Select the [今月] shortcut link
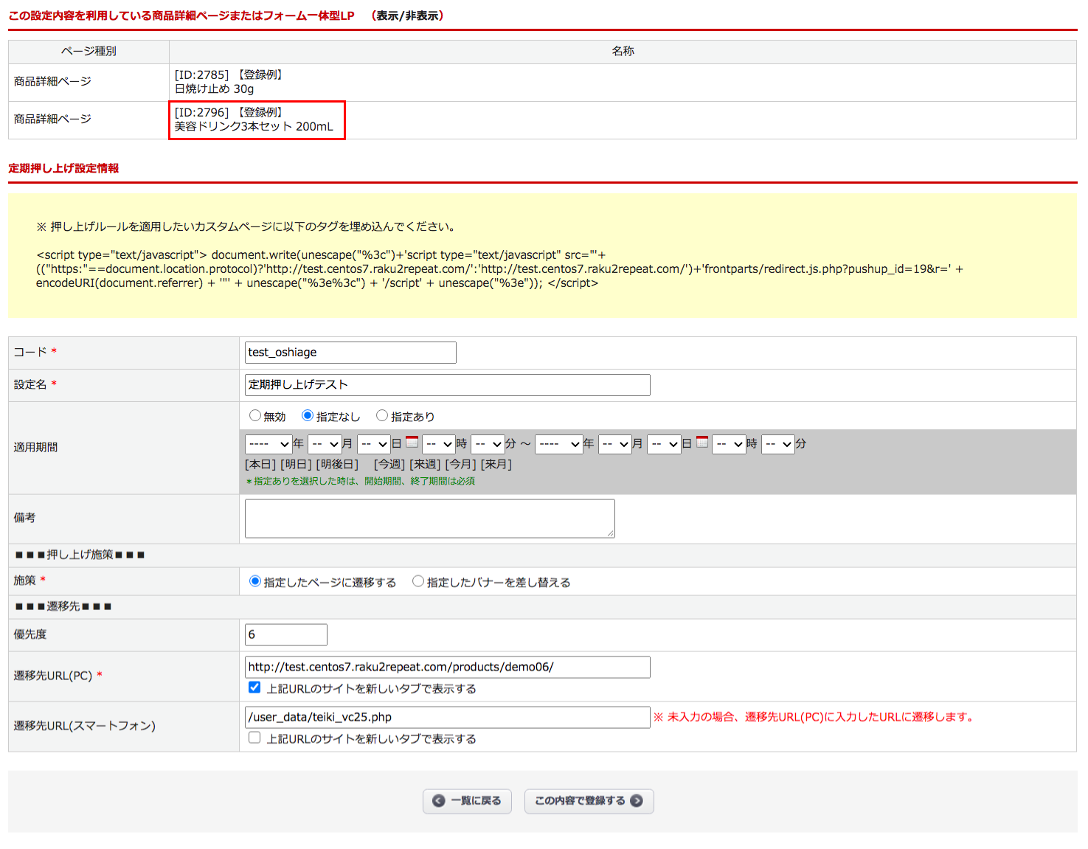This screenshot has width=1088, height=849. pos(460,464)
